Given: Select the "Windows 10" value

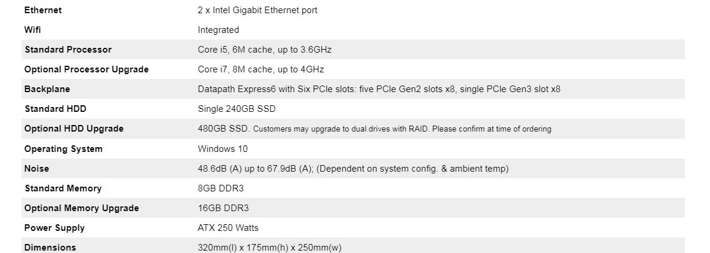Looking at the screenshot, I should coord(222,149).
